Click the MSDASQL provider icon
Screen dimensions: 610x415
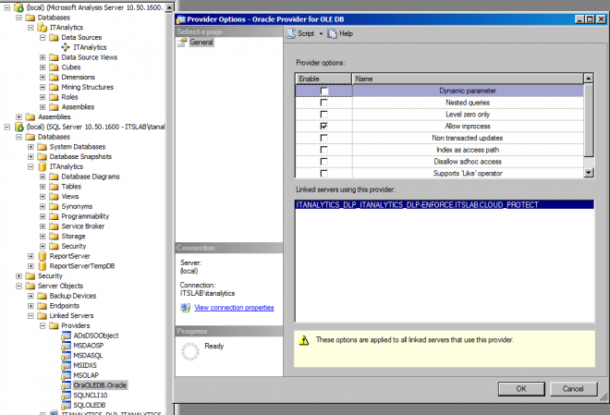[x=67, y=356]
